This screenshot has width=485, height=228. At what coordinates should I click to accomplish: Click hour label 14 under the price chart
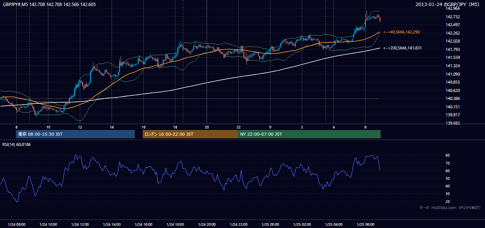pos(112,127)
